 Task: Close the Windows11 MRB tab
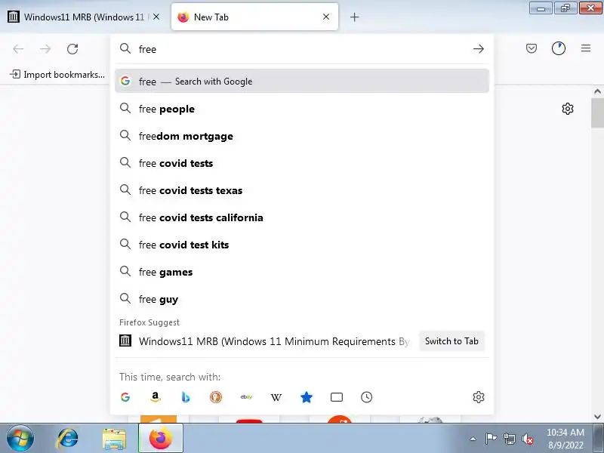coord(156,17)
